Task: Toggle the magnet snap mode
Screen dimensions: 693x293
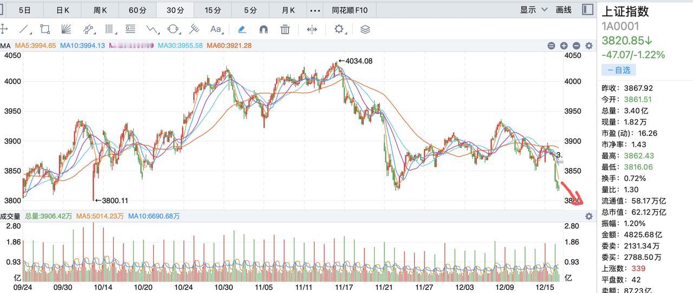Action: 264,29
